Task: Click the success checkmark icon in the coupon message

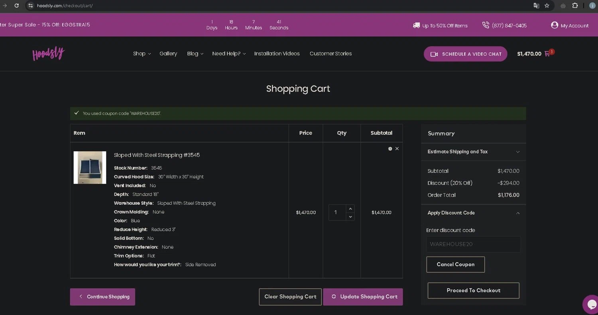Action: (x=77, y=113)
